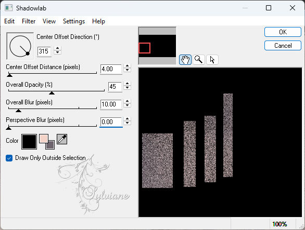Viewport: 305px width, 230px height.
Task: Click the Center Offset Distance slider handle
Action: (x=9, y=75)
